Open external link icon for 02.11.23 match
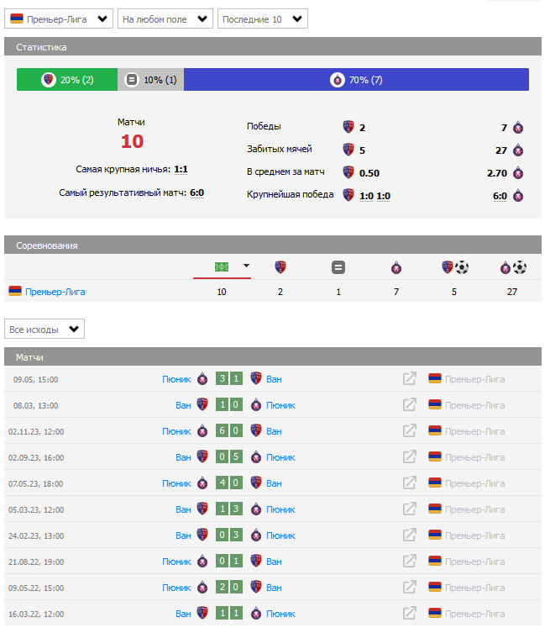 (410, 431)
